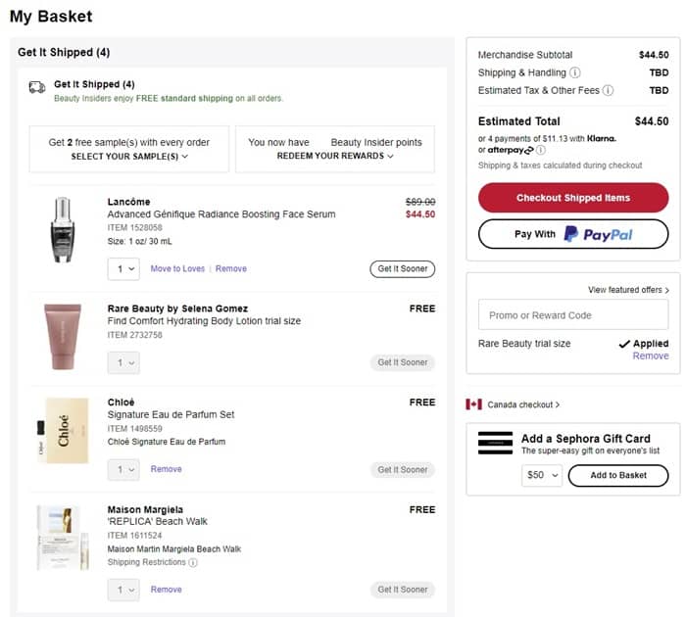Click the Shipping Restrictions info icon
This screenshot has height=617, width=686.
click(192, 562)
